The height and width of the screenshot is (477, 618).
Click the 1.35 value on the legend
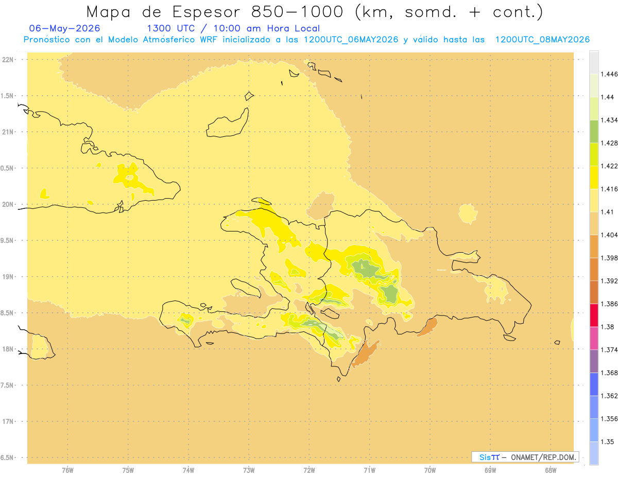[x=608, y=441]
